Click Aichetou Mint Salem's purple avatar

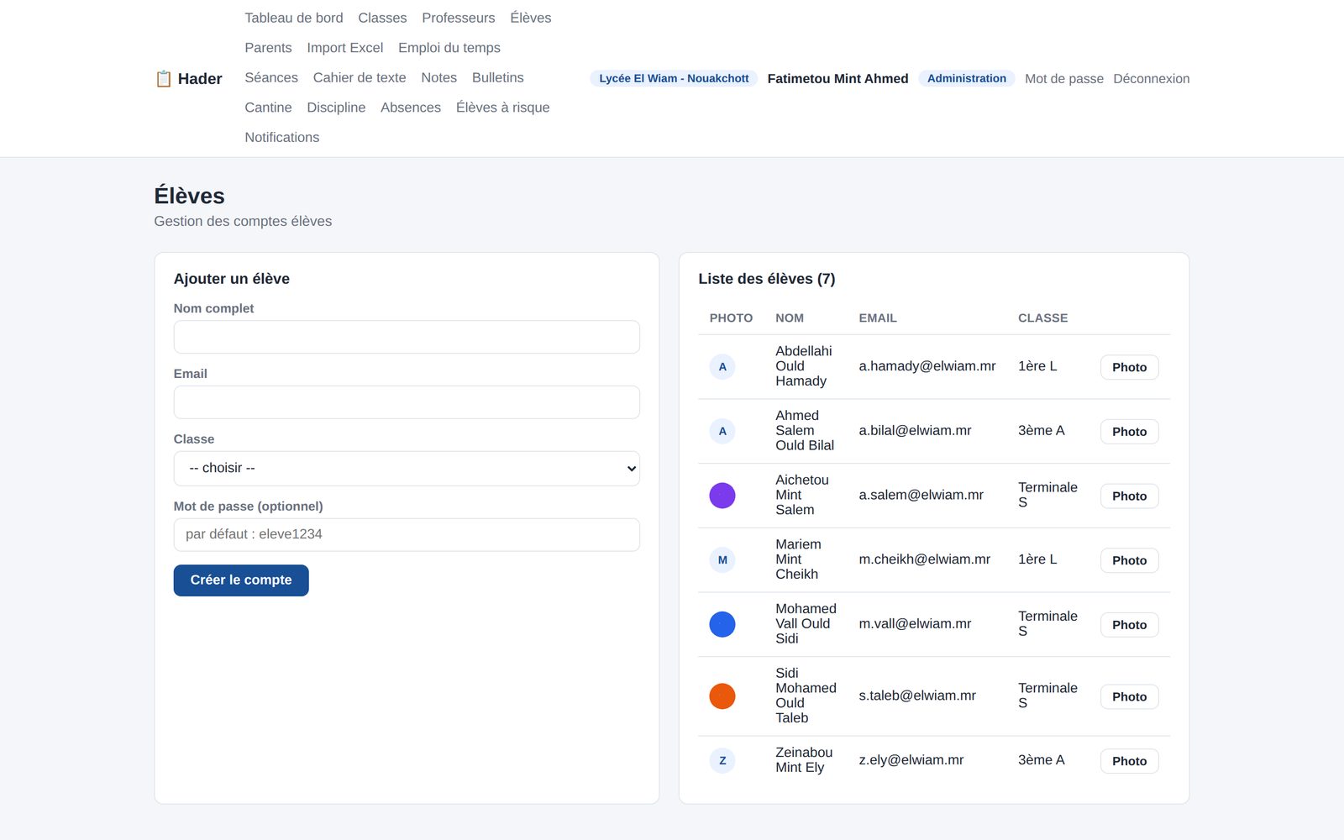(722, 496)
